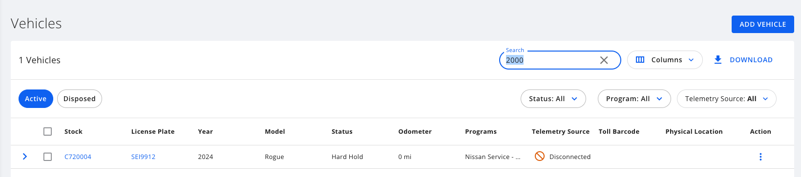The image size is (801, 177).
Task: Click the columns grid icon
Action: click(x=640, y=60)
